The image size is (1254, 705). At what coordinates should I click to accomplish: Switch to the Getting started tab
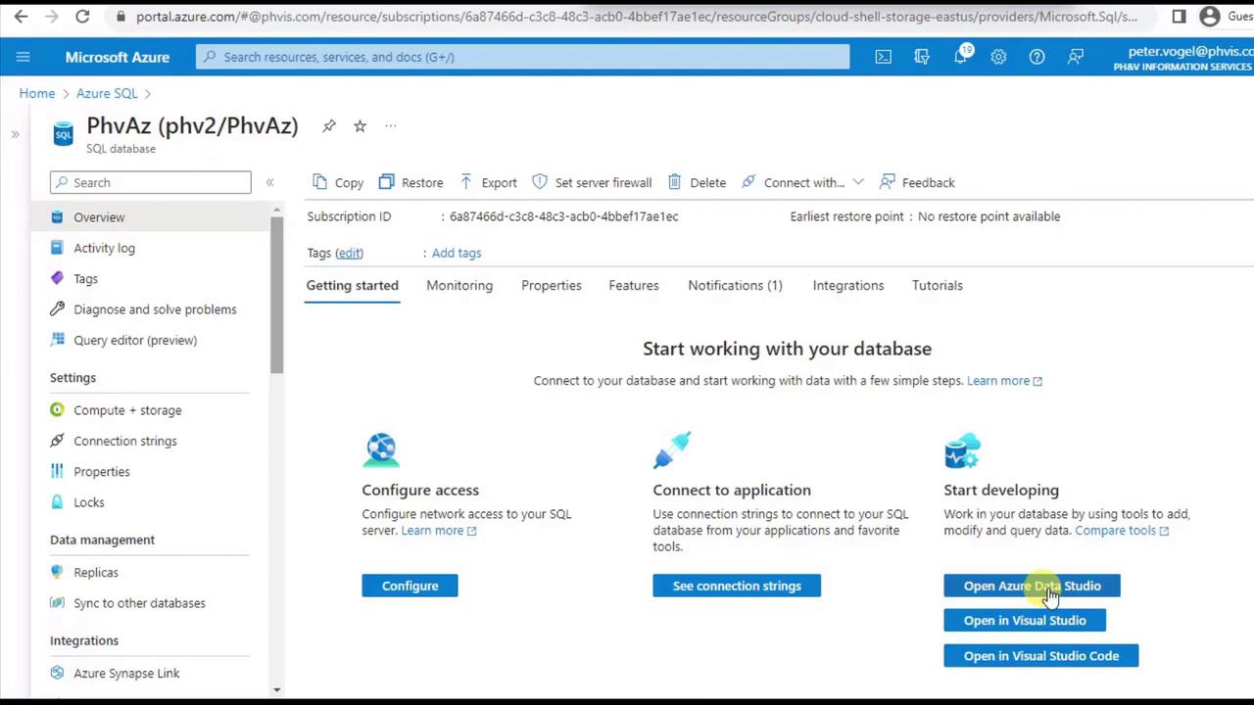point(353,285)
